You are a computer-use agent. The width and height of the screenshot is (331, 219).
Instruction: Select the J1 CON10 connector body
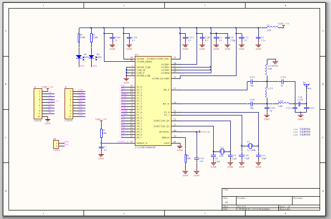[x=38, y=104]
